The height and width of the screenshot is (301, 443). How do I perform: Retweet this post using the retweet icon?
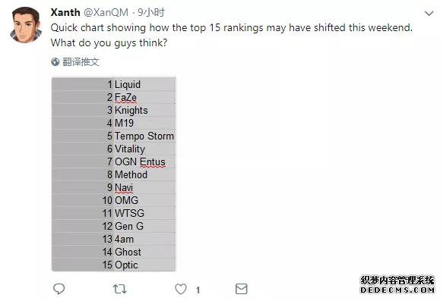[x=119, y=289]
